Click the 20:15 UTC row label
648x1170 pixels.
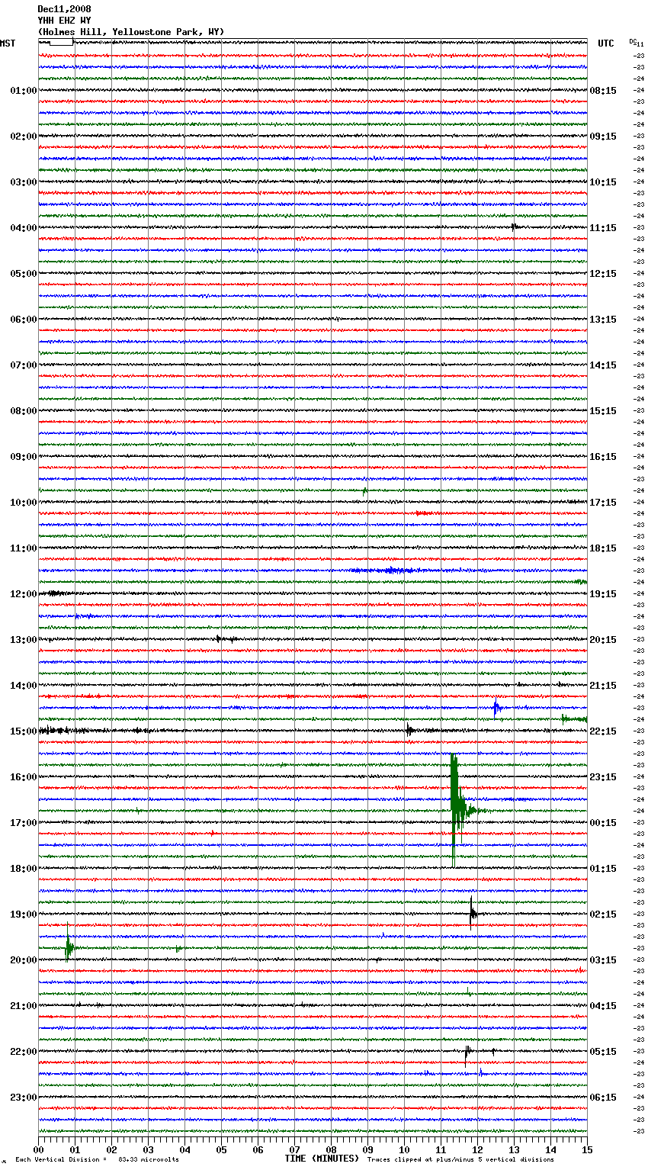[603, 640]
